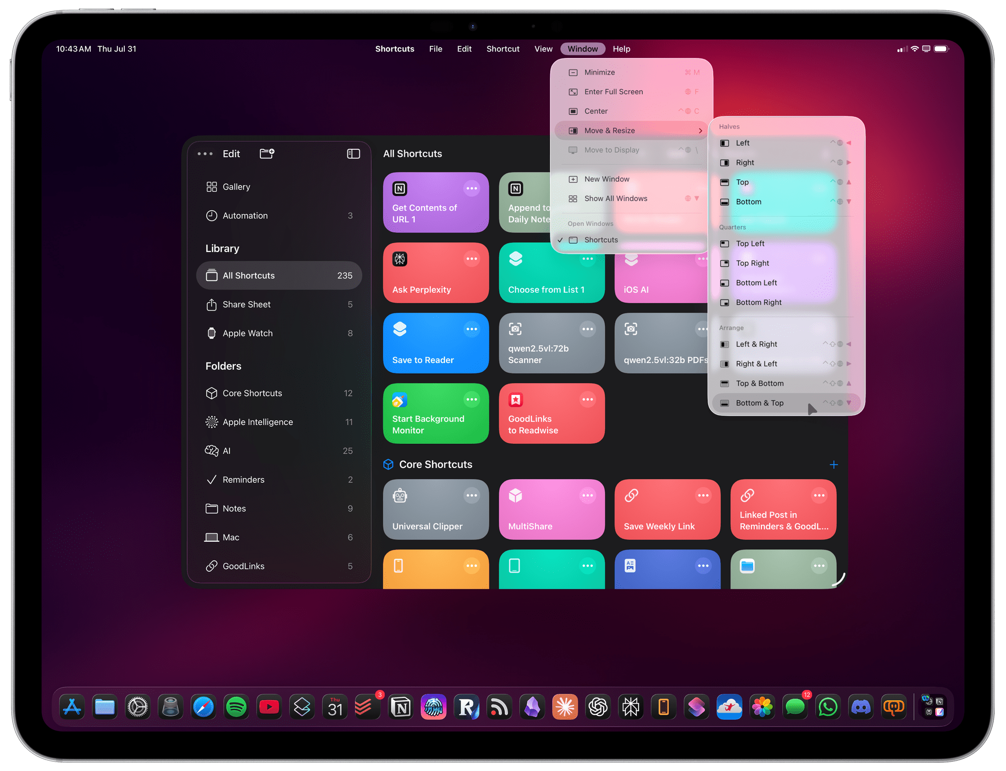Image resolution: width=1006 pixels, height=771 pixels.
Task: Click the battery indicator in status bar
Action: point(942,49)
